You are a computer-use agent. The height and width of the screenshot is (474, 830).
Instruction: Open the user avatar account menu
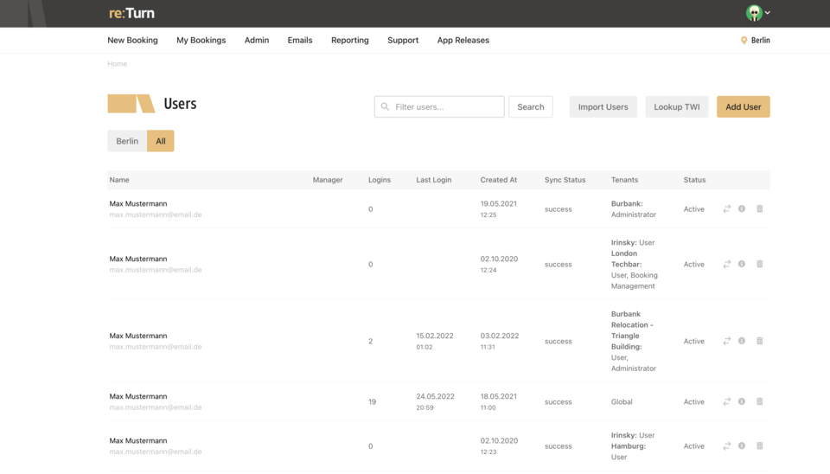tap(757, 13)
